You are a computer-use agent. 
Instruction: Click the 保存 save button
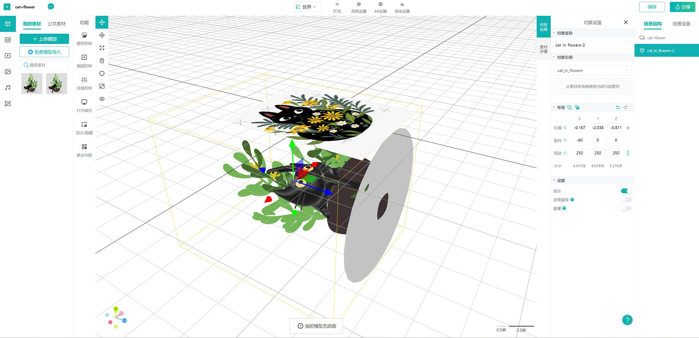click(652, 7)
